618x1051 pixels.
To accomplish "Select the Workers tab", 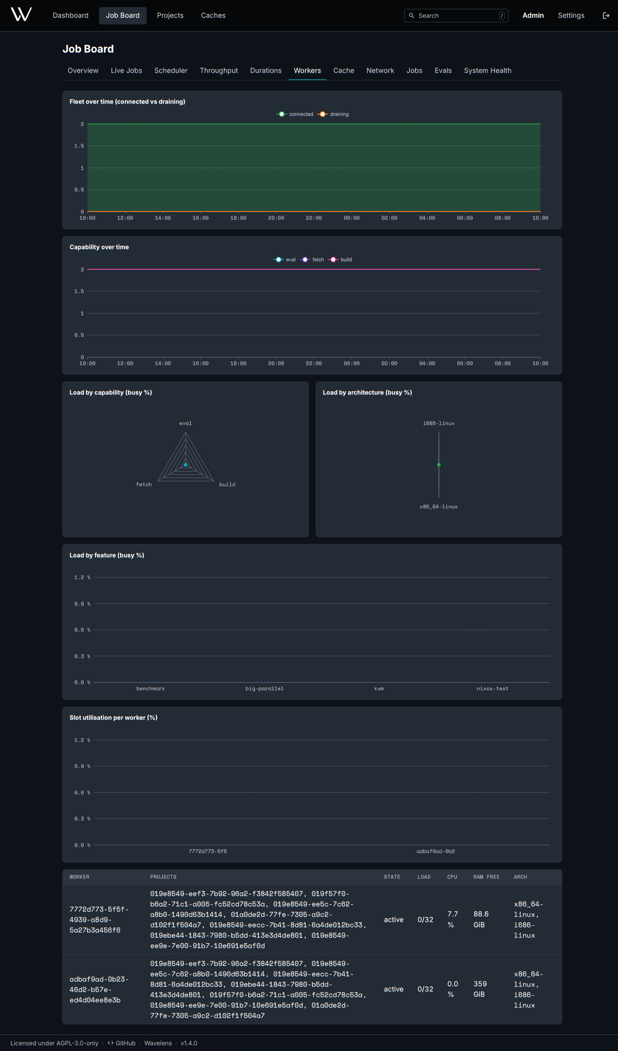I will (x=307, y=71).
